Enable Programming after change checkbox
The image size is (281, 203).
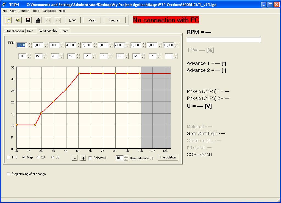[x=9, y=174]
